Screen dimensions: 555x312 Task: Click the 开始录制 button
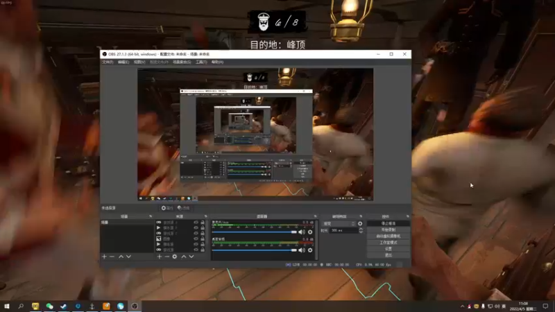pos(388,230)
